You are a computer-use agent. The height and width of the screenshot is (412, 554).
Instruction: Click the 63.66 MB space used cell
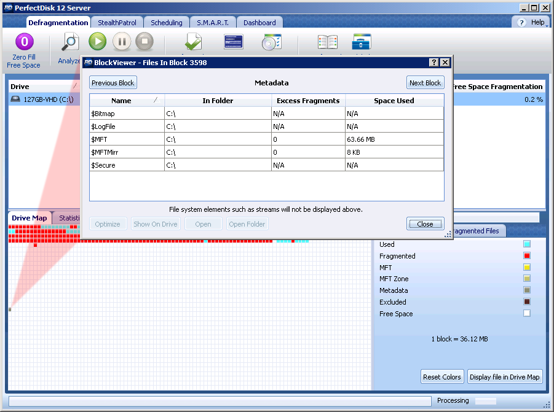coord(394,139)
